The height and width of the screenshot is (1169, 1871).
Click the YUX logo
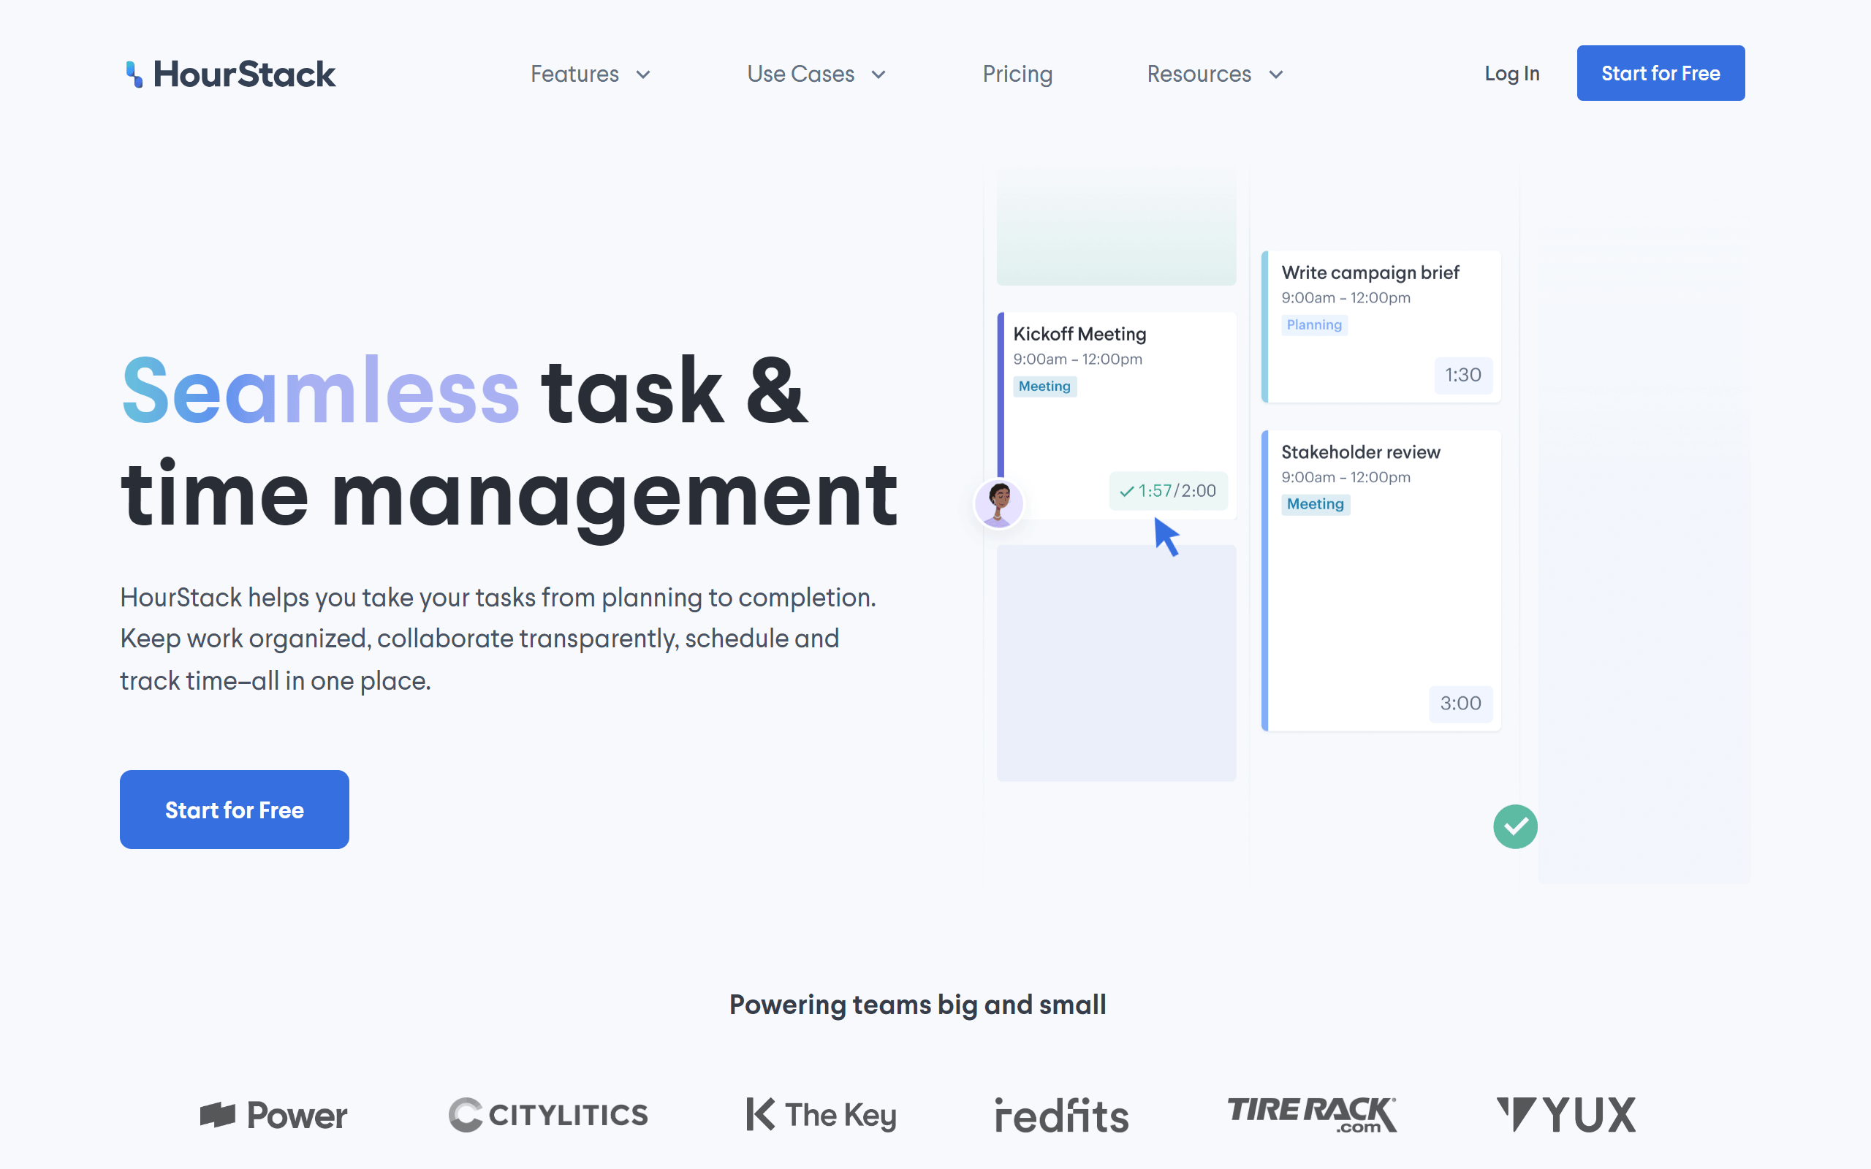coord(1566,1115)
